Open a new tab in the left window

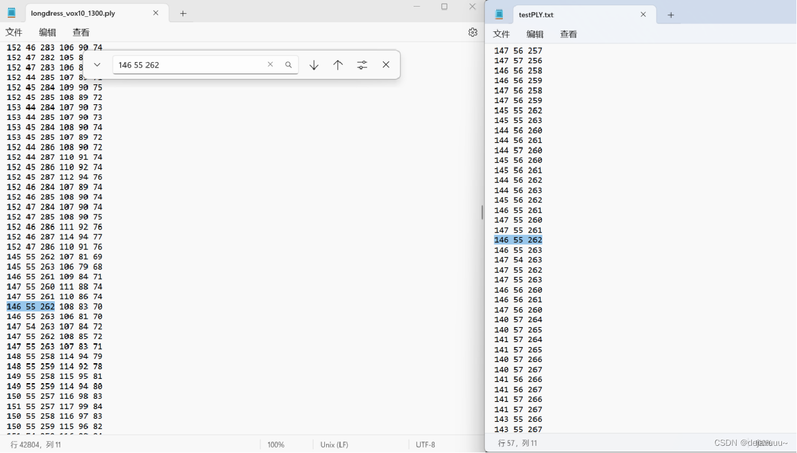(x=182, y=12)
